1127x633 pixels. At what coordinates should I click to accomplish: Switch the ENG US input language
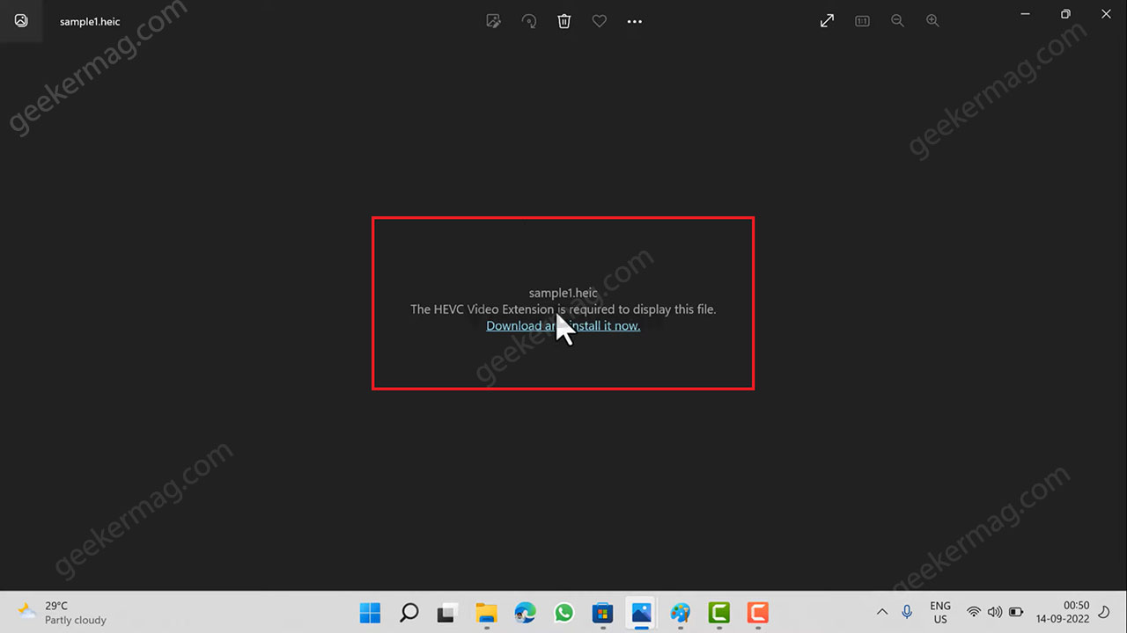940,612
